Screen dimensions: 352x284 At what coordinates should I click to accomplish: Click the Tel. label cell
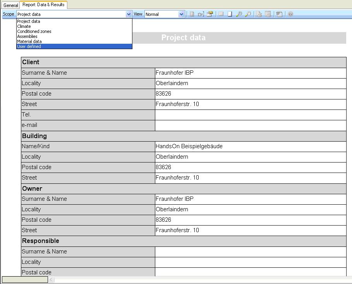[88, 115]
